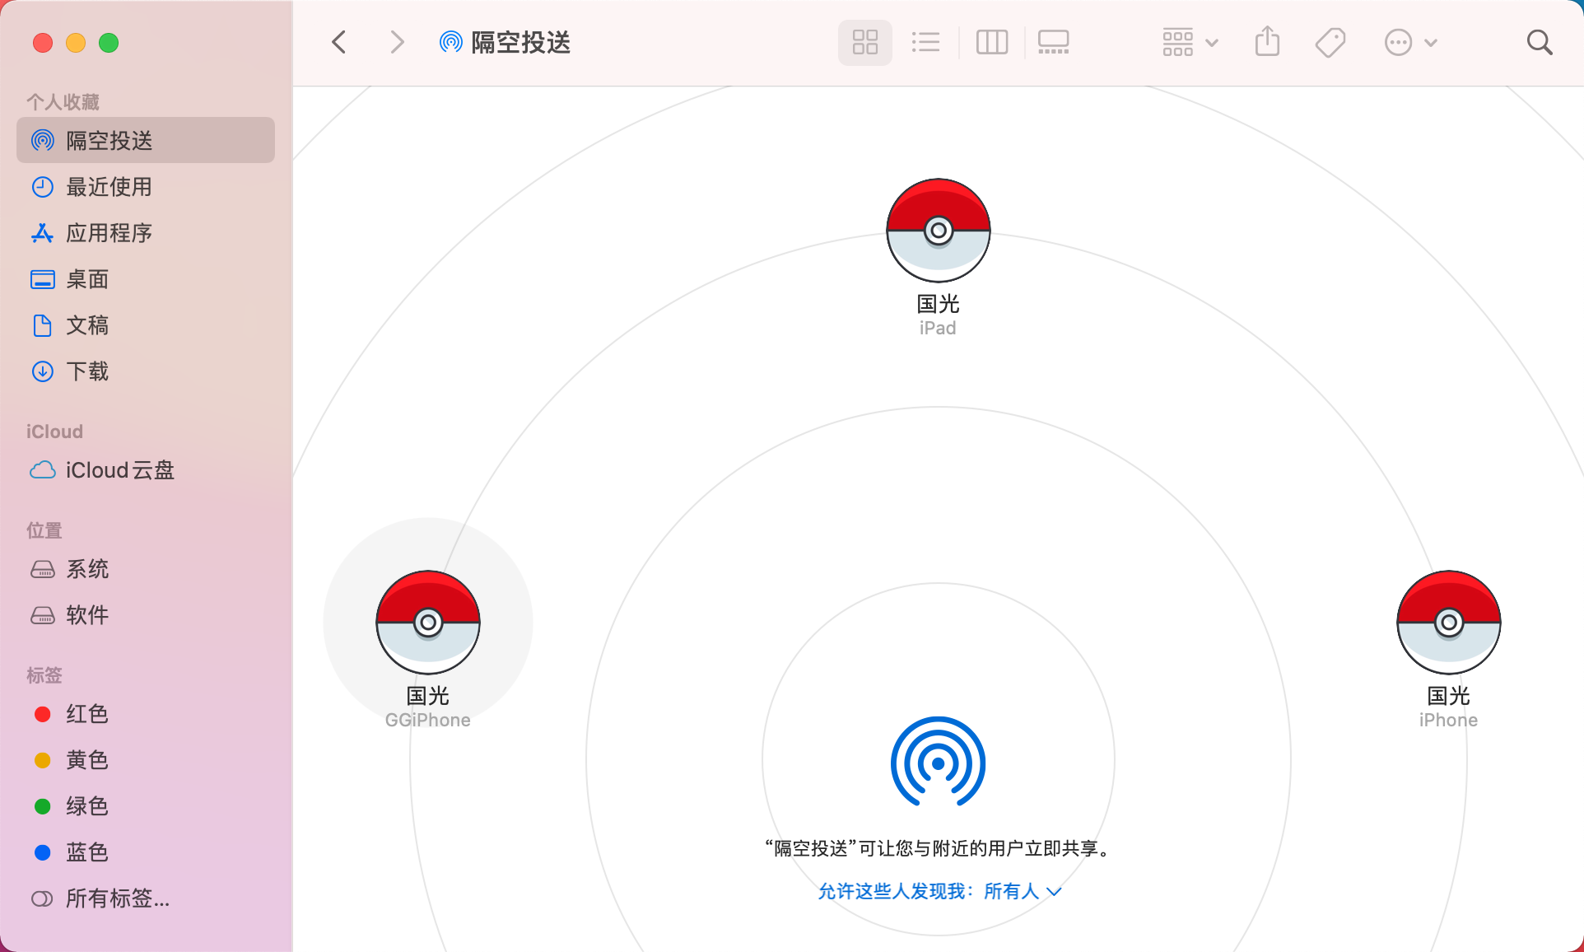Select the 国光 iPhone AirDrop device
Image resolution: width=1584 pixels, height=952 pixels.
coord(1448,623)
